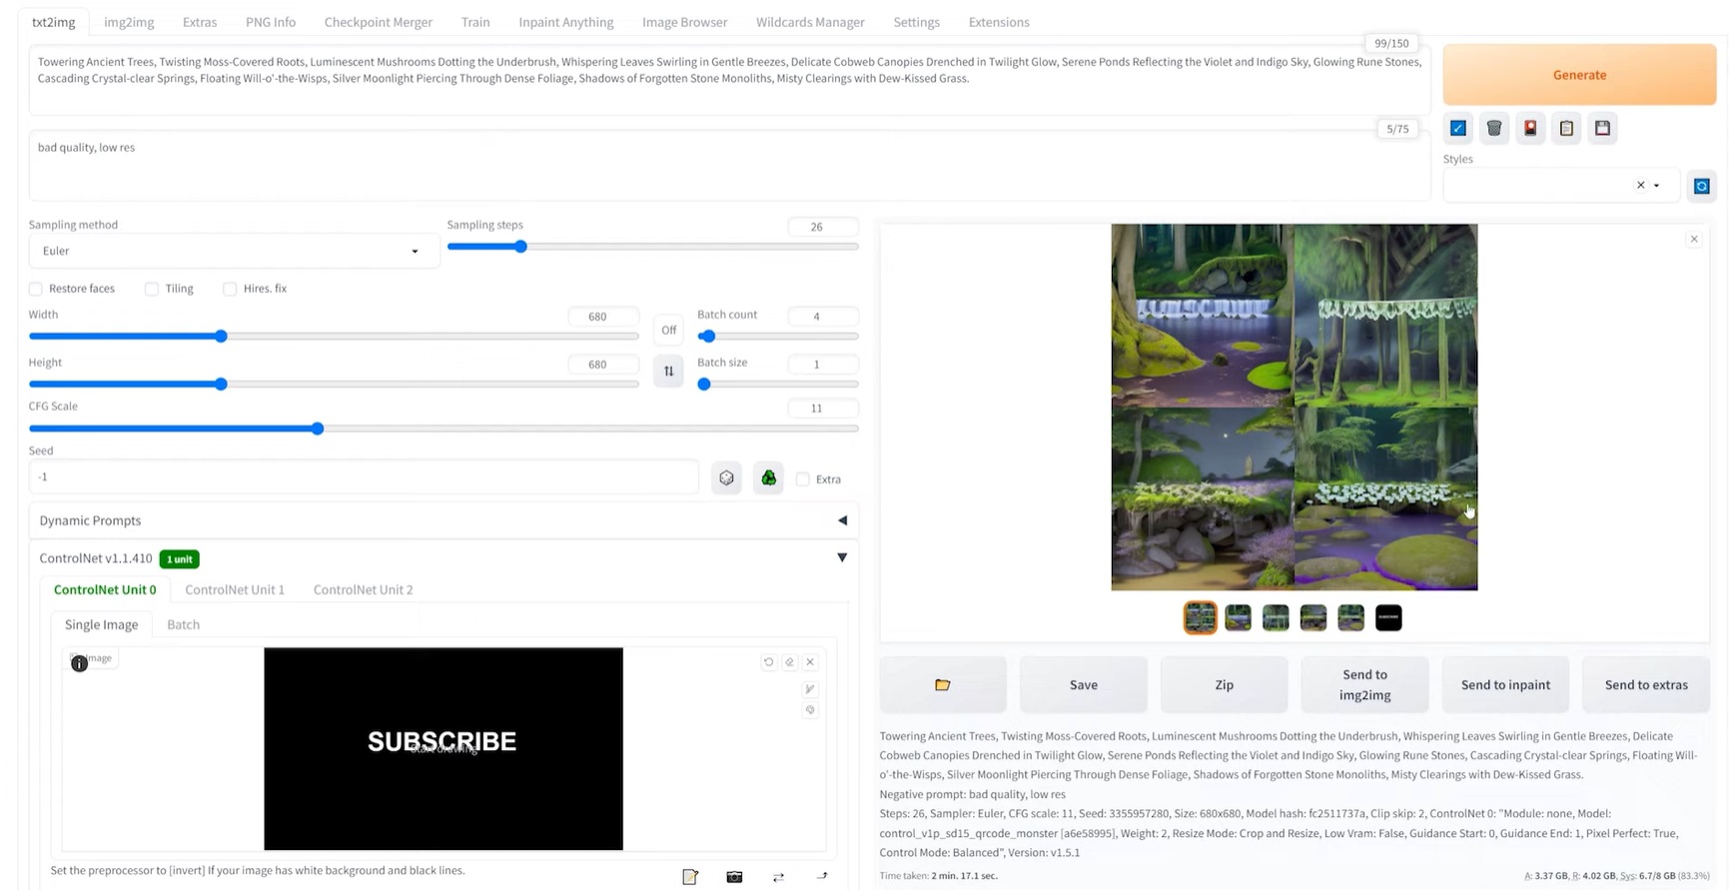Open the Extensions tab
1729x890 pixels.
[999, 22]
